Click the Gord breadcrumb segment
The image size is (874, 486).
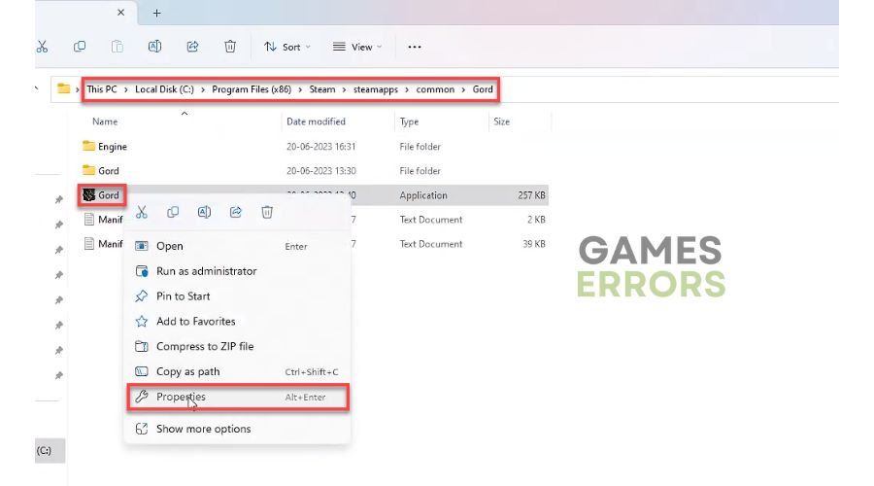pos(483,89)
